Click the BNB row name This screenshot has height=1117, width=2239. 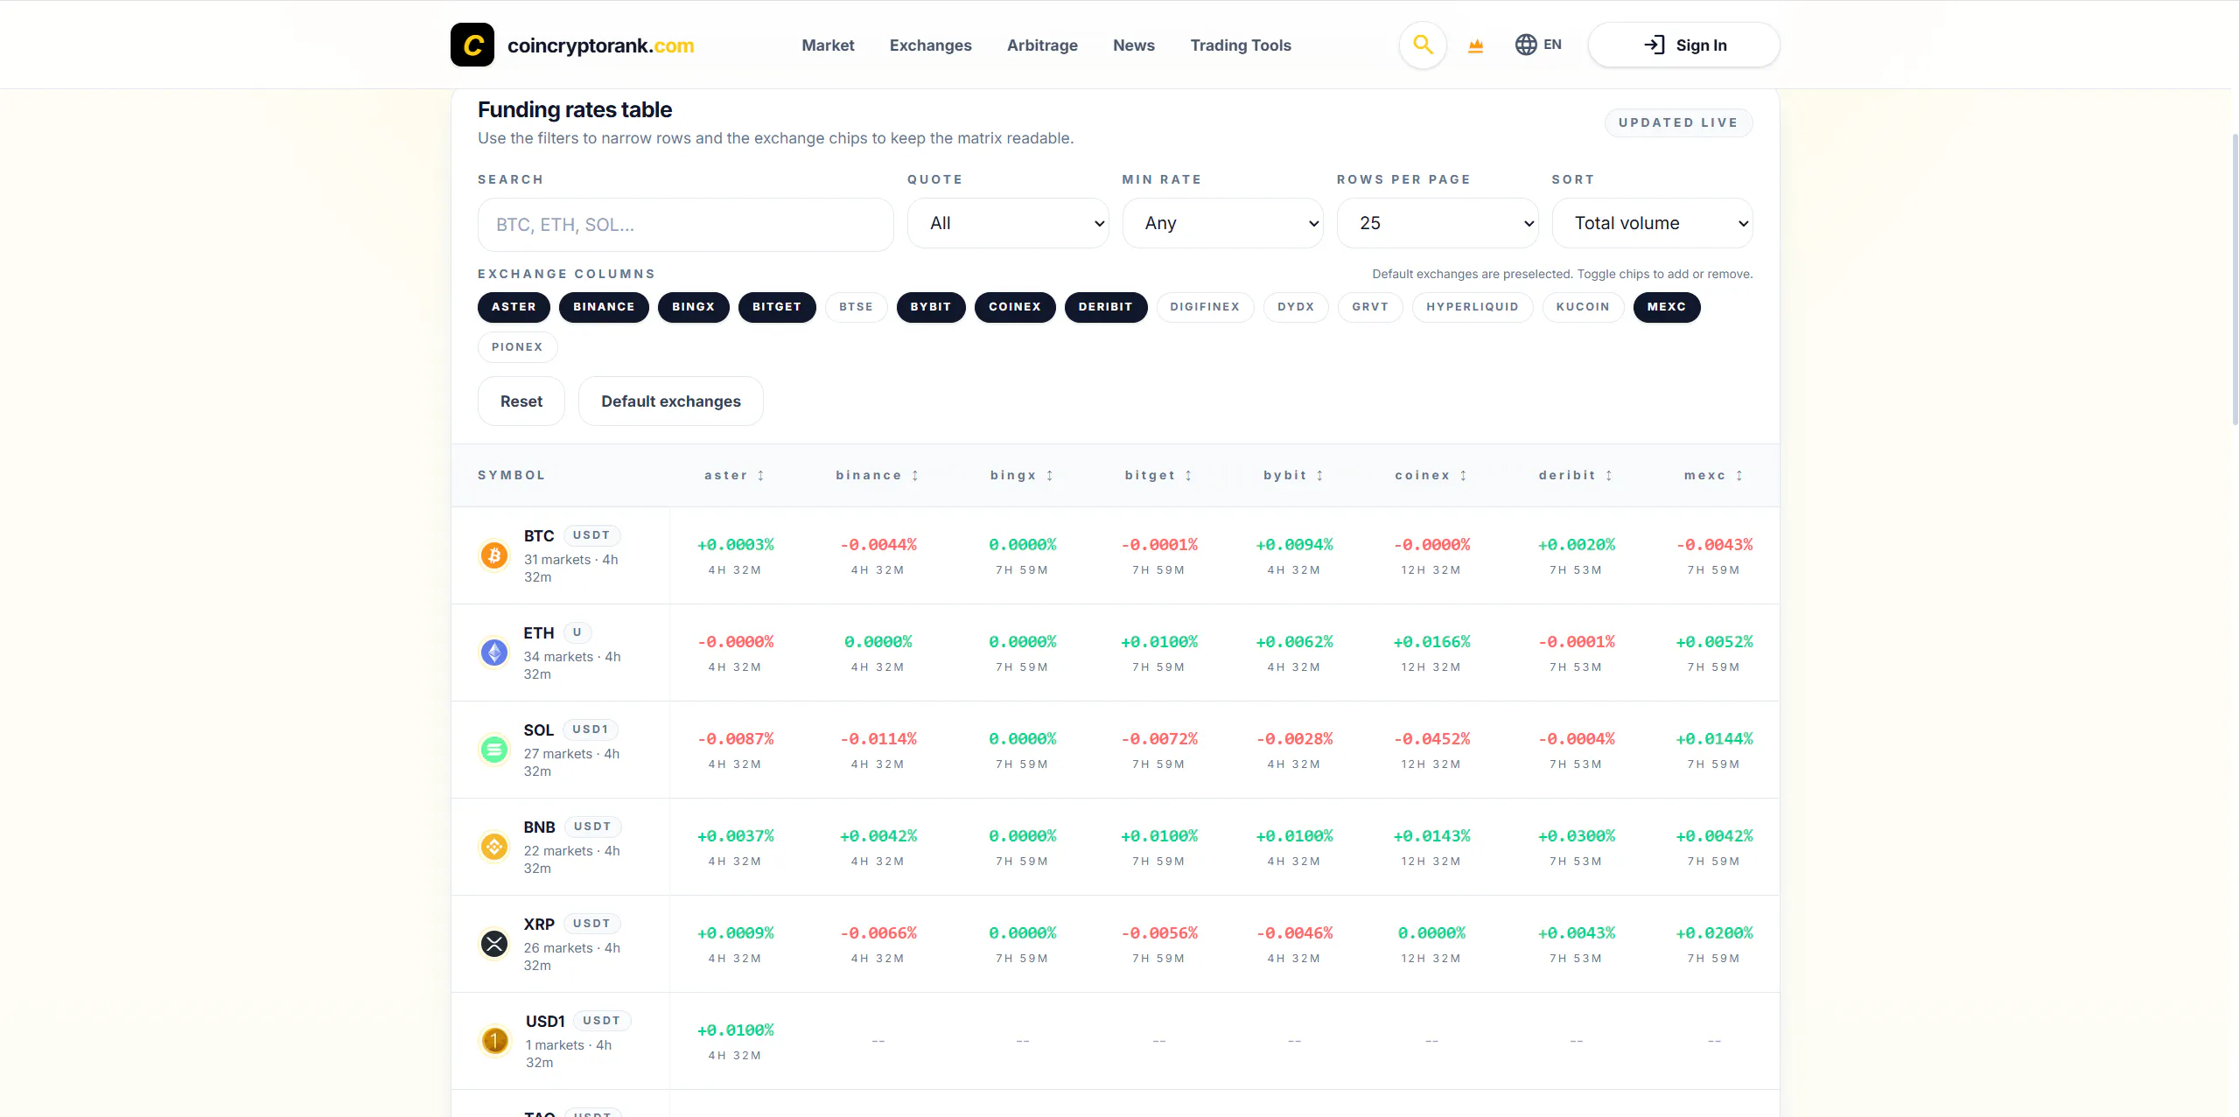[540, 827]
